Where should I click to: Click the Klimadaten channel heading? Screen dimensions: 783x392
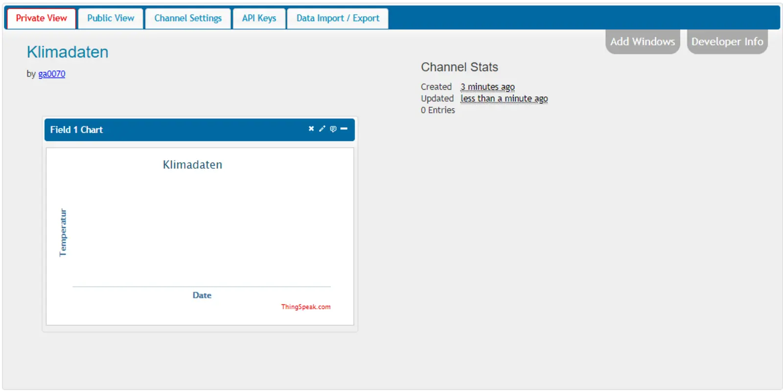tap(68, 52)
